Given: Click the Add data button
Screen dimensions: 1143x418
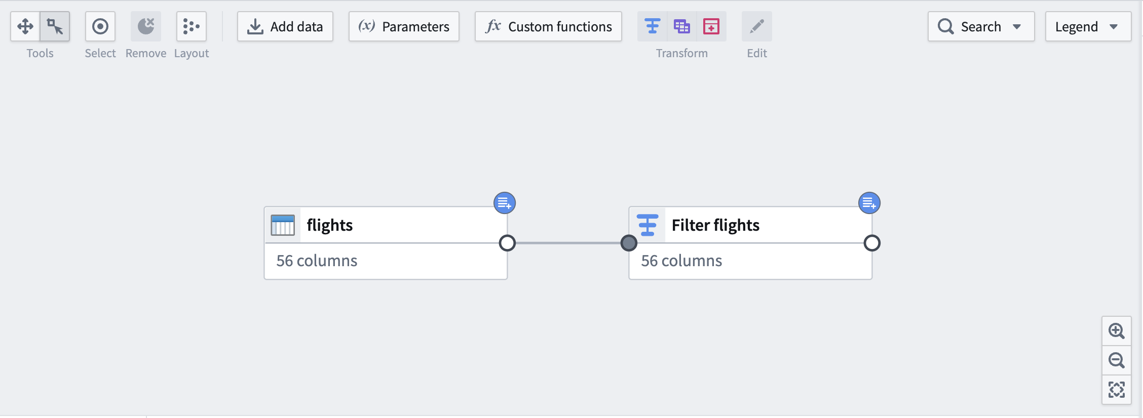Looking at the screenshot, I should pyautogui.click(x=285, y=26).
